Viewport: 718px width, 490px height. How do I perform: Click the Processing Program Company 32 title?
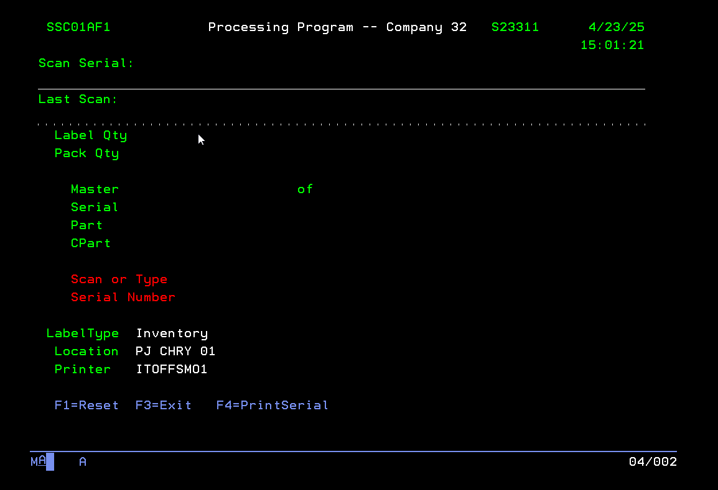click(337, 27)
